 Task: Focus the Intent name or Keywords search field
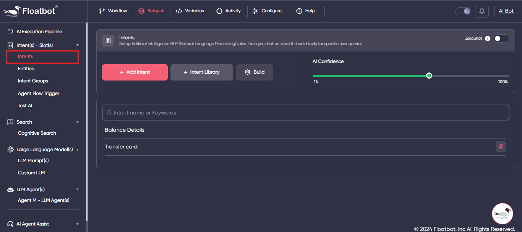pos(306,113)
